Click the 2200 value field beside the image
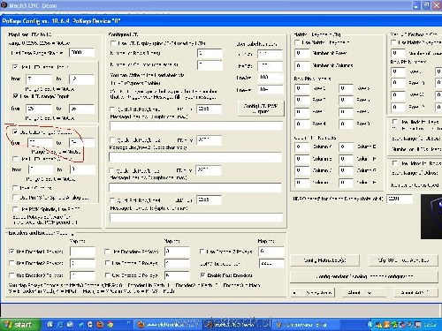The image size is (442, 331). (x=400, y=199)
